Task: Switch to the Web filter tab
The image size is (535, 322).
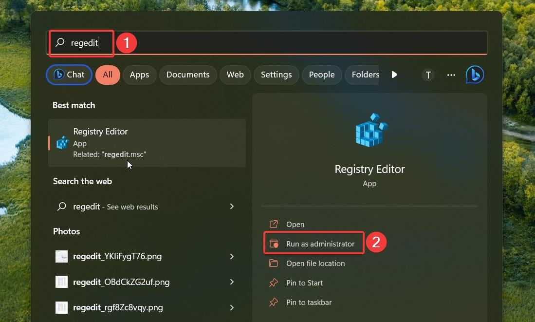Action: click(x=235, y=75)
